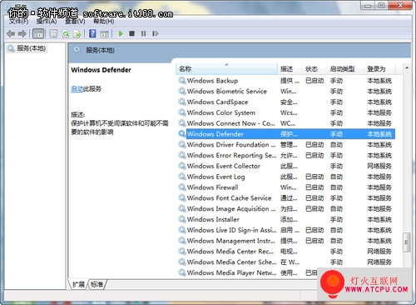This screenshot has width=416, height=305.
Task: Click the Back arrow toolbar icon
Action: click(x=11, y=34)
